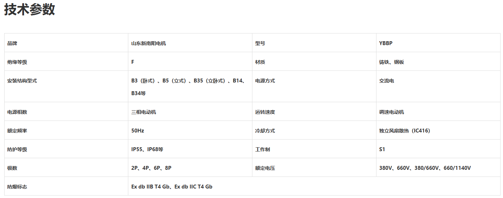This screenshot has width=503, height=198.
Task: Click the S1 duty value
Action: (x=382, y=149)
